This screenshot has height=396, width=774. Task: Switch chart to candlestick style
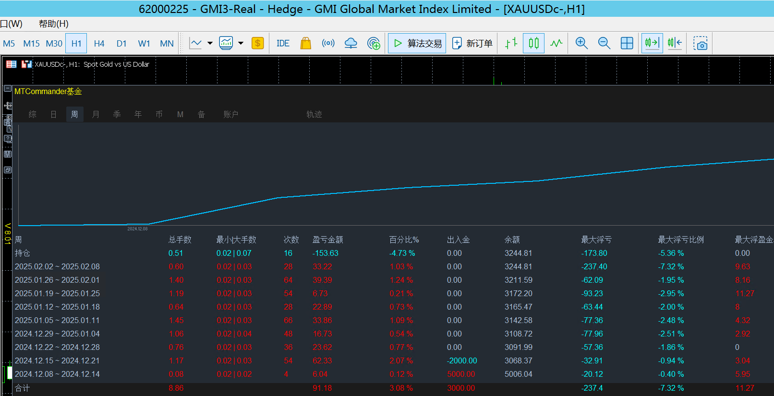[x=533, y=43]
